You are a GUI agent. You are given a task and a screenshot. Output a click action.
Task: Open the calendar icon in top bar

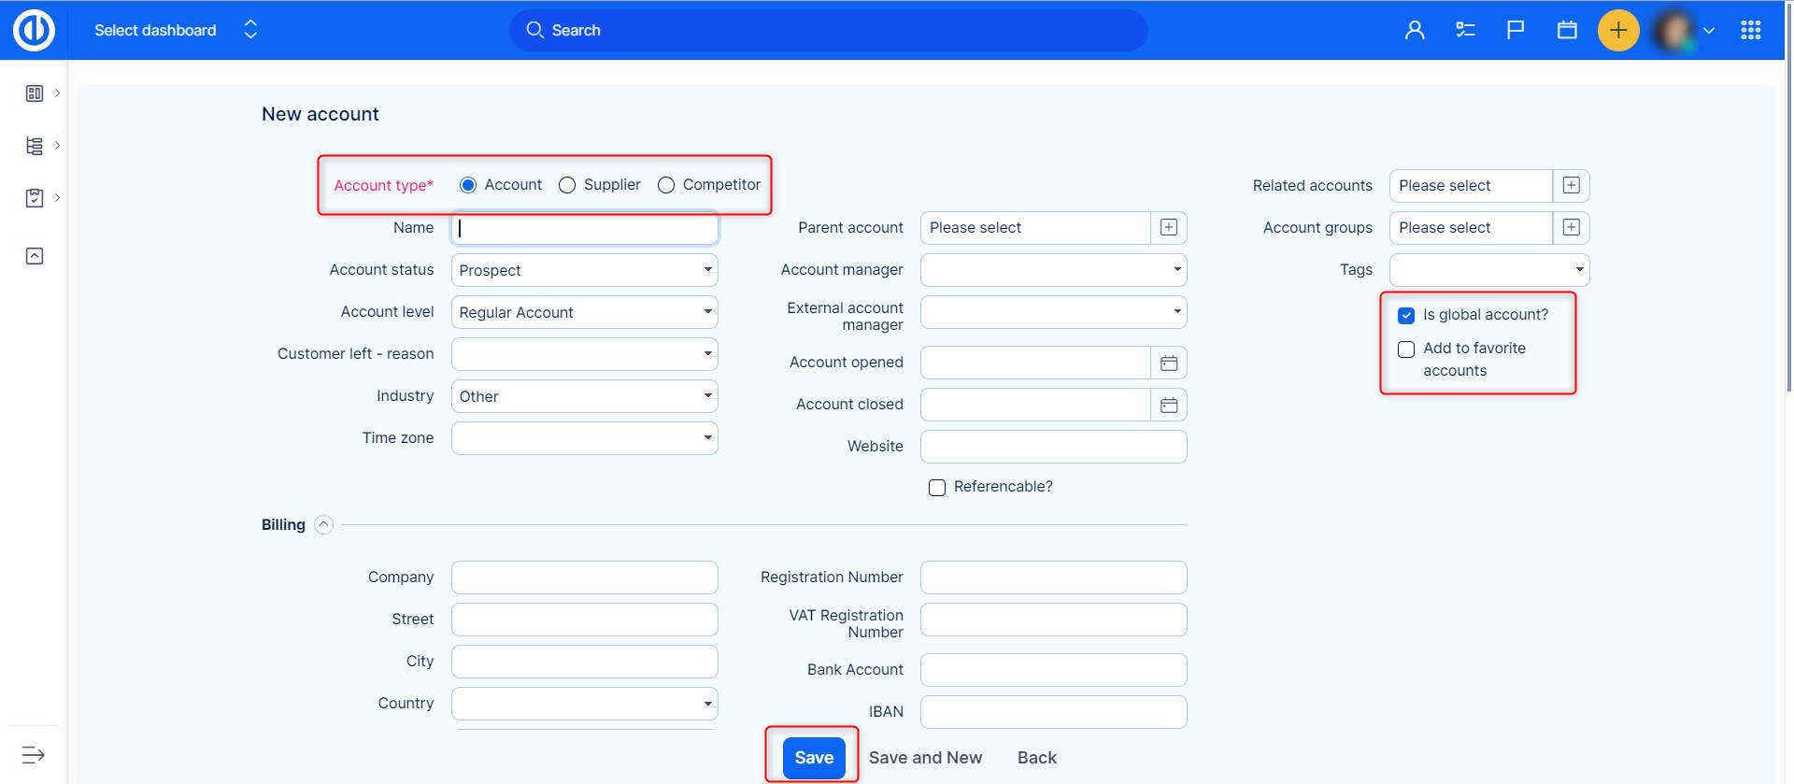click(1567, 30)
